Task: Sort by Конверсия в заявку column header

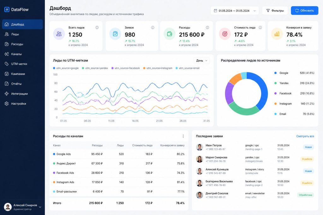Action: pos(173,145)
